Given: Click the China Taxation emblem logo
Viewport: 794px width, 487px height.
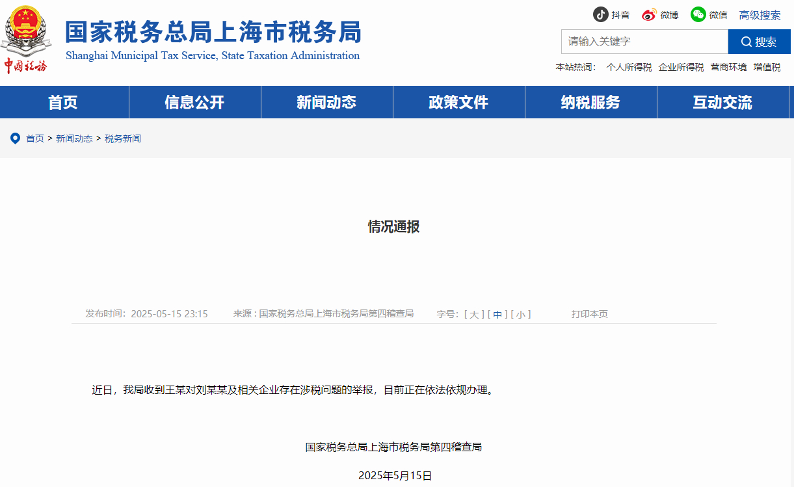Looking at the screenshot, I should pos(26,40).
